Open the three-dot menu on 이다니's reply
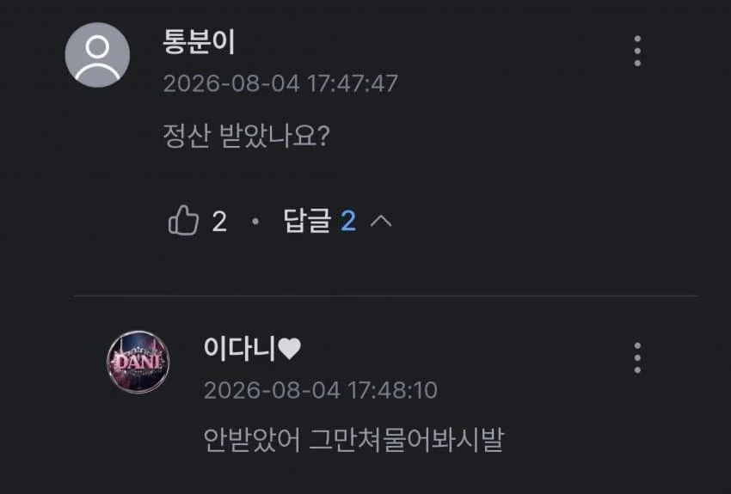This screenshot has height=494, width=731. (637, 357)
